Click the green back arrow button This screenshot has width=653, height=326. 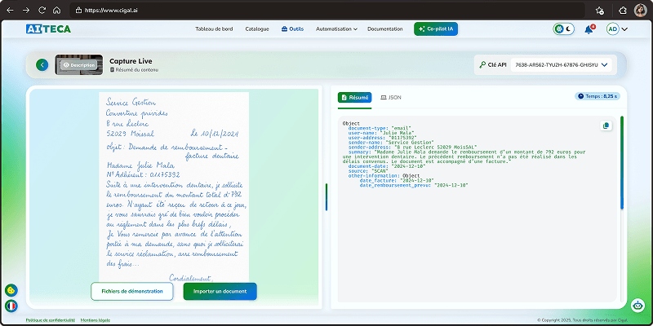pos(42,65)
